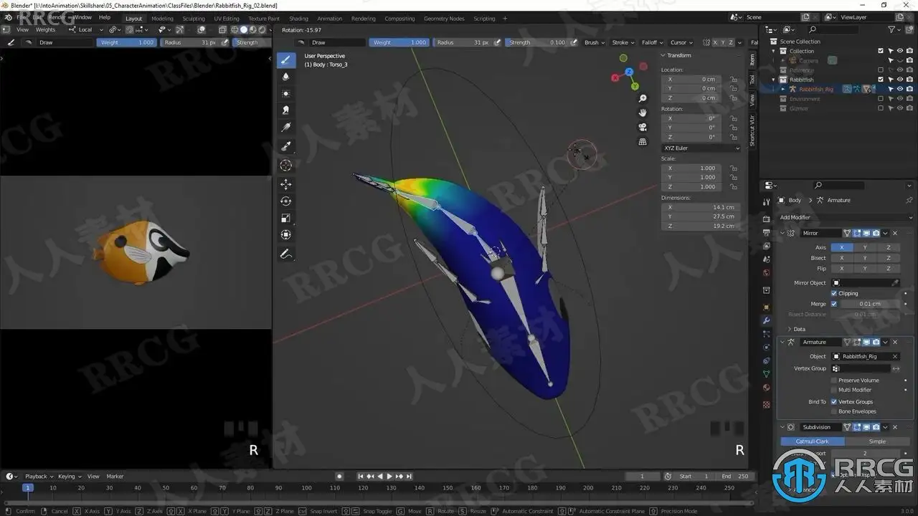Remove the Mirror modifier
Screen dimensions: 918x516
[895, 233]
